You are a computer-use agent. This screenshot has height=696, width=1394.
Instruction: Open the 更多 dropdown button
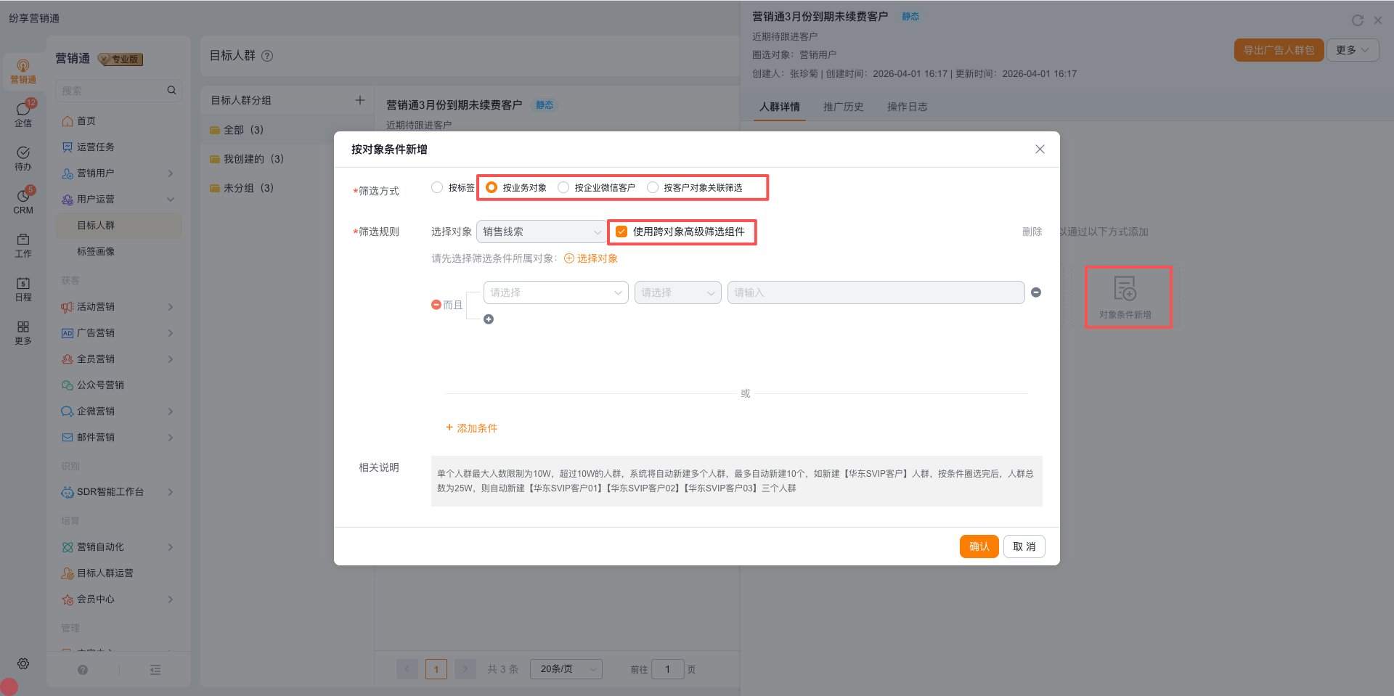[1353, 50]
